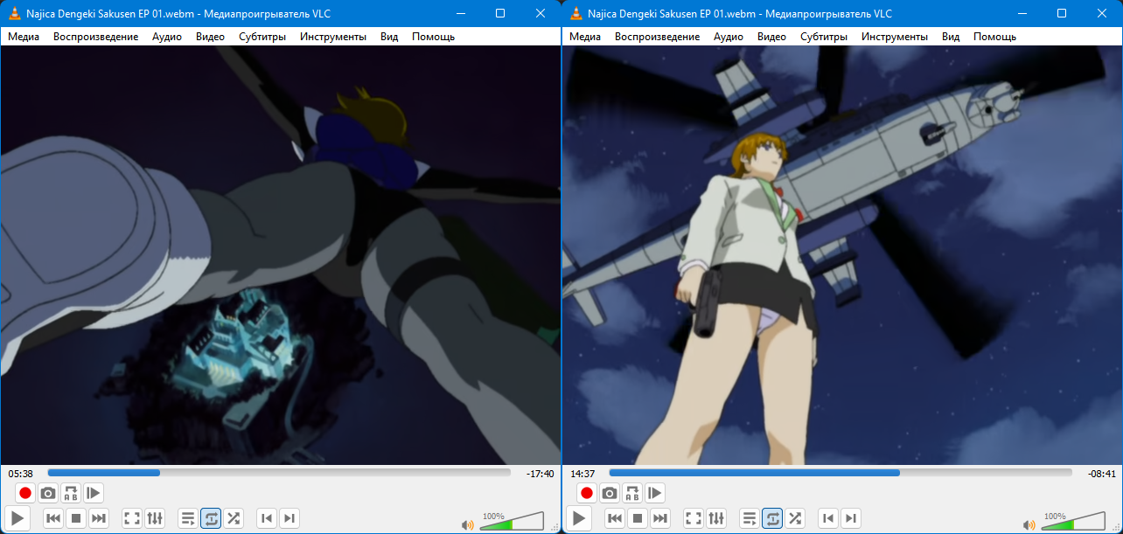Seek on the right window's progress bar
Image resolution: width=1123 pixels, height=534 pixels.
click(x=841, y=473)
